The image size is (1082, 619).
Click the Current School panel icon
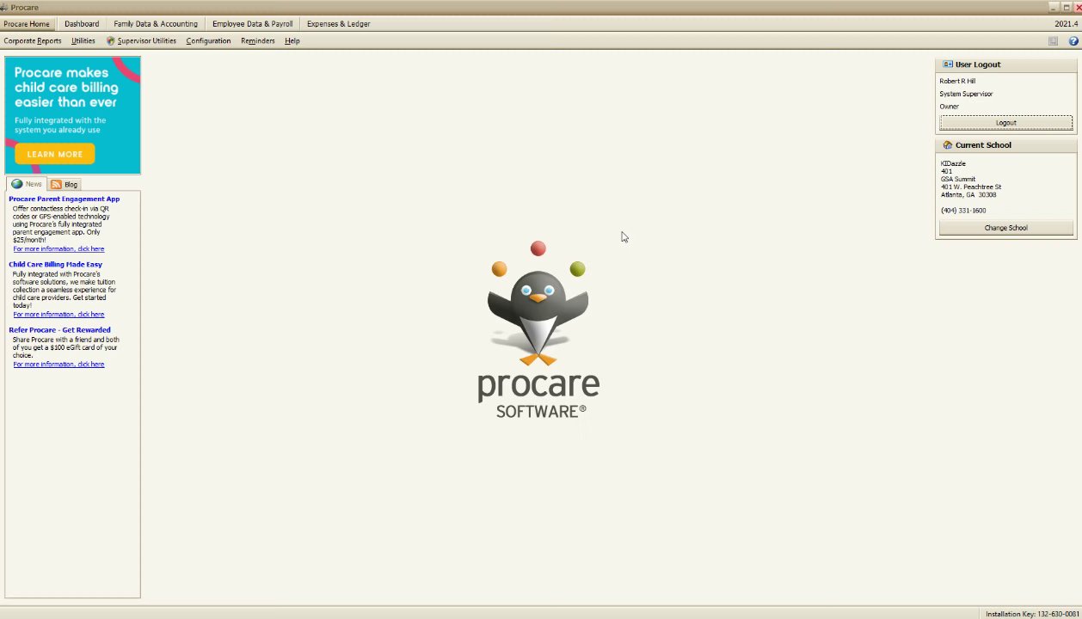point(948,145)
